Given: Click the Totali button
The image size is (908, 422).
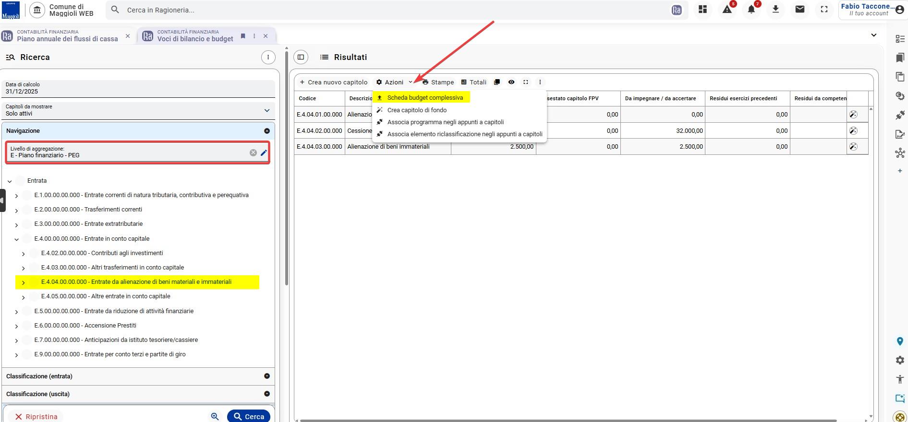Looking at the screenshot, I should point(474,82).
